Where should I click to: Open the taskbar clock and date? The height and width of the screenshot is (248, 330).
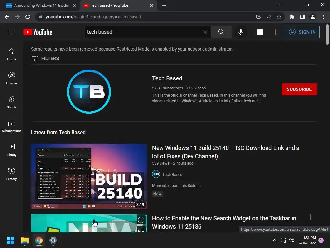pyautogui.click(x=307, y=240)
